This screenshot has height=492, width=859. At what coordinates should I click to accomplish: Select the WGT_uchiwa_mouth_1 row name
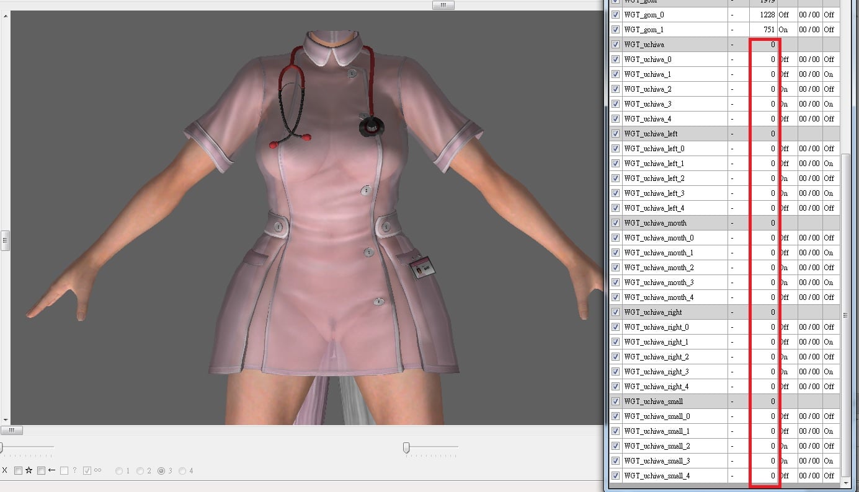[x=659, y=253]
